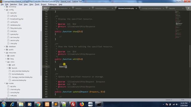Close the web.php tab

coord(90,8)
